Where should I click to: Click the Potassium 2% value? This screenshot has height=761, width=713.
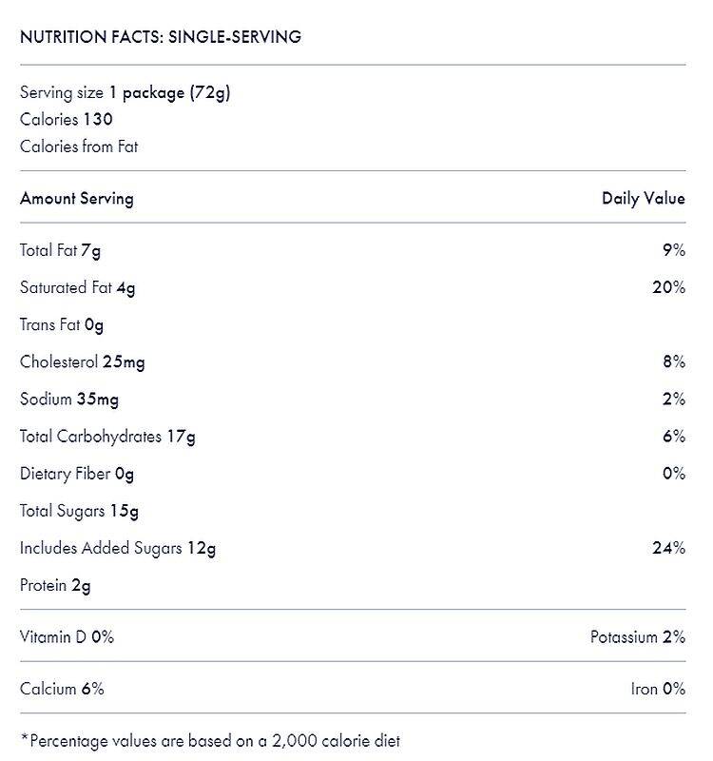637,637
